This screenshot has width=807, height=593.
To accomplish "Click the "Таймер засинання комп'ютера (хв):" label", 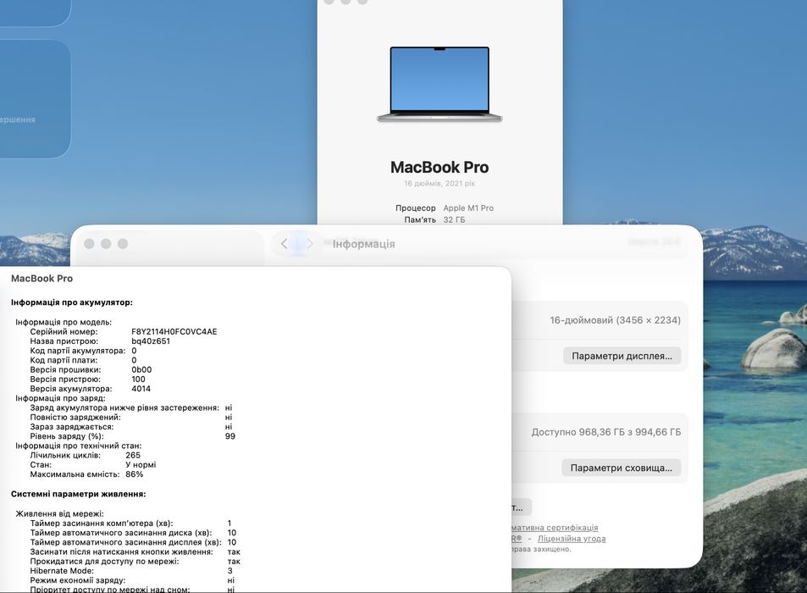I will pyautogui.click(x=102, y=523).
